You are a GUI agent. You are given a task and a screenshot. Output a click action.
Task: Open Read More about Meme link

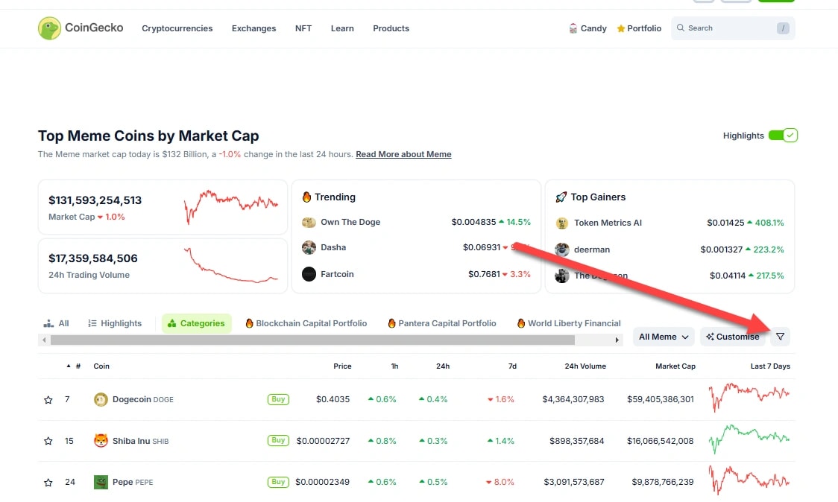[x=403, y=154]
